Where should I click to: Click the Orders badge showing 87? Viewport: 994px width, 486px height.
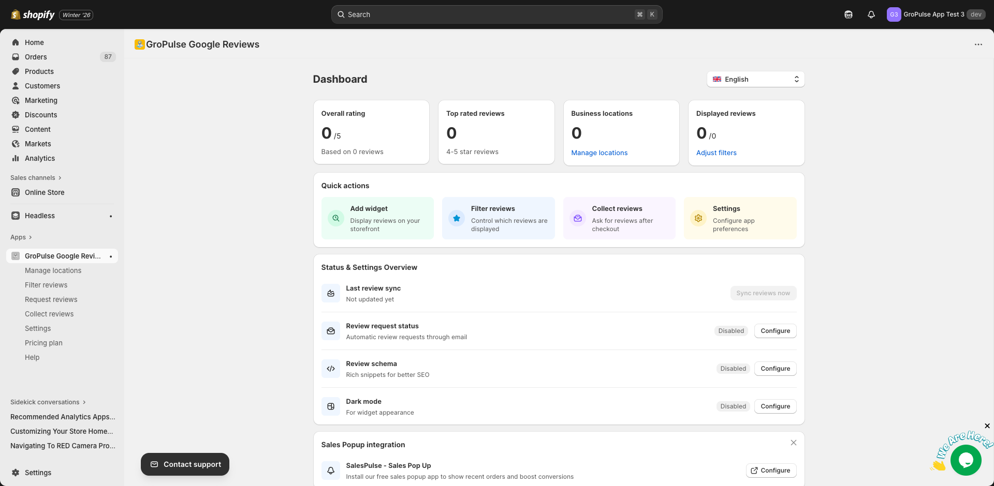(108, 57)
